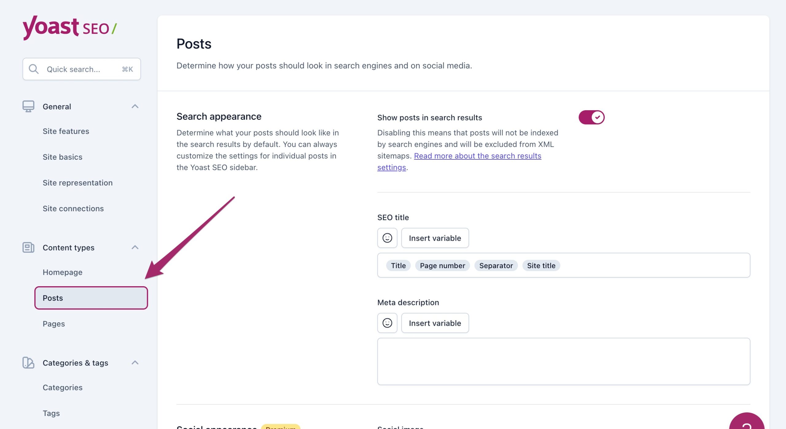The width and height of the screenshot is (786, 429).
Task: Click the Meta description smiley face icon
Action: click(x=387, y=323)
